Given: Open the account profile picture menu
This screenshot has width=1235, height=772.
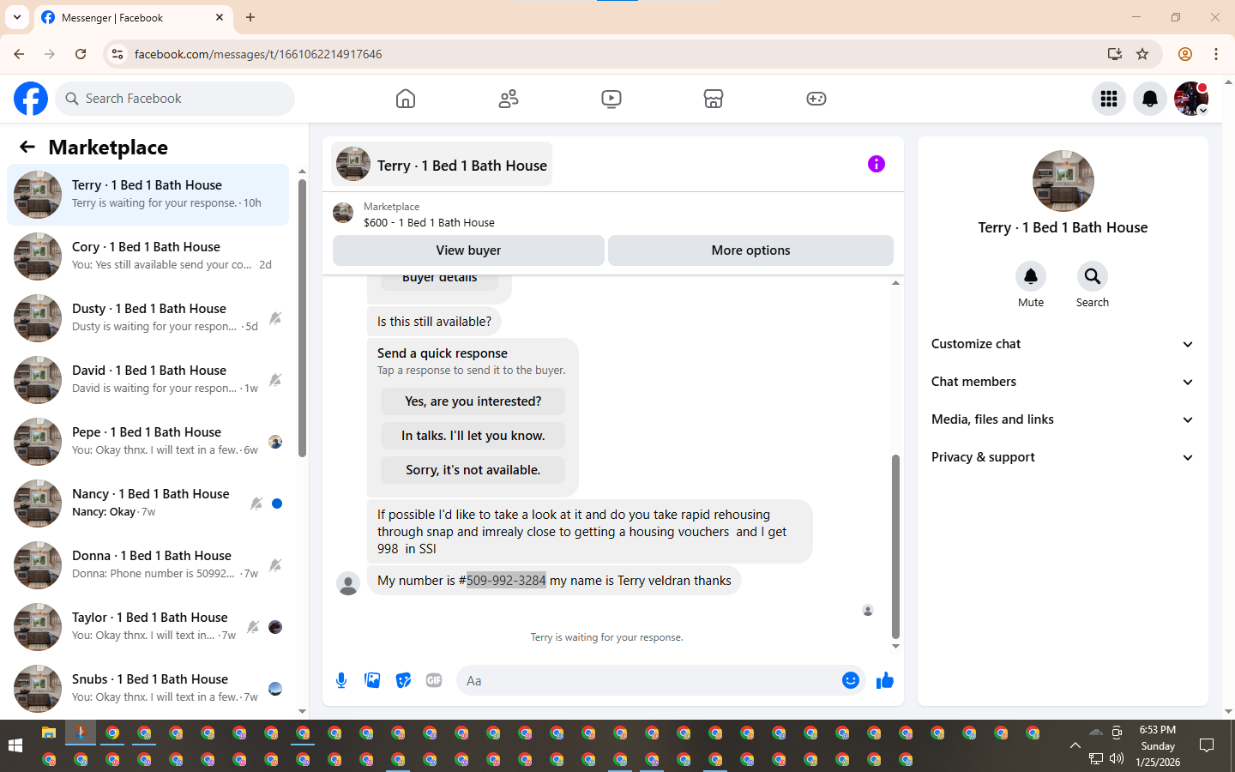Looking at the screenshot, I should click(x=1191, y=99).
